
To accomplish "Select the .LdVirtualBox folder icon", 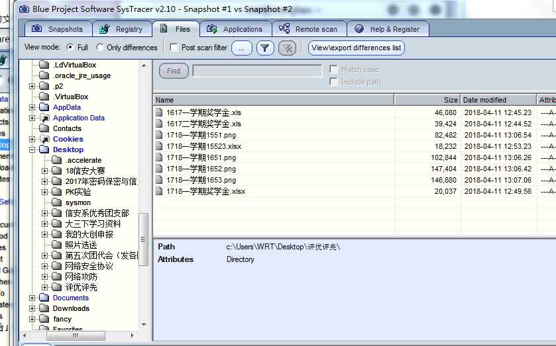I will click(44, 64).
